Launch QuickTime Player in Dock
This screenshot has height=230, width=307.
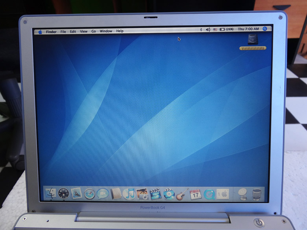(209, 195)
